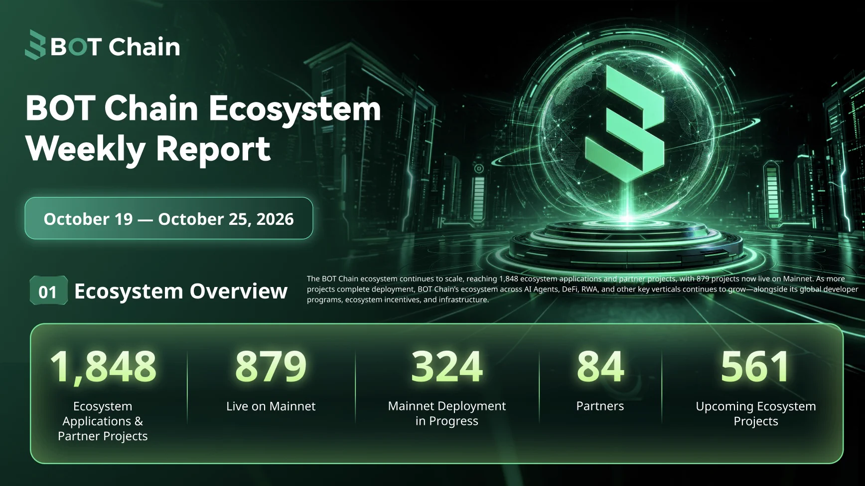Click the Upcoming Ecosystem Projects label

[756, 413]
